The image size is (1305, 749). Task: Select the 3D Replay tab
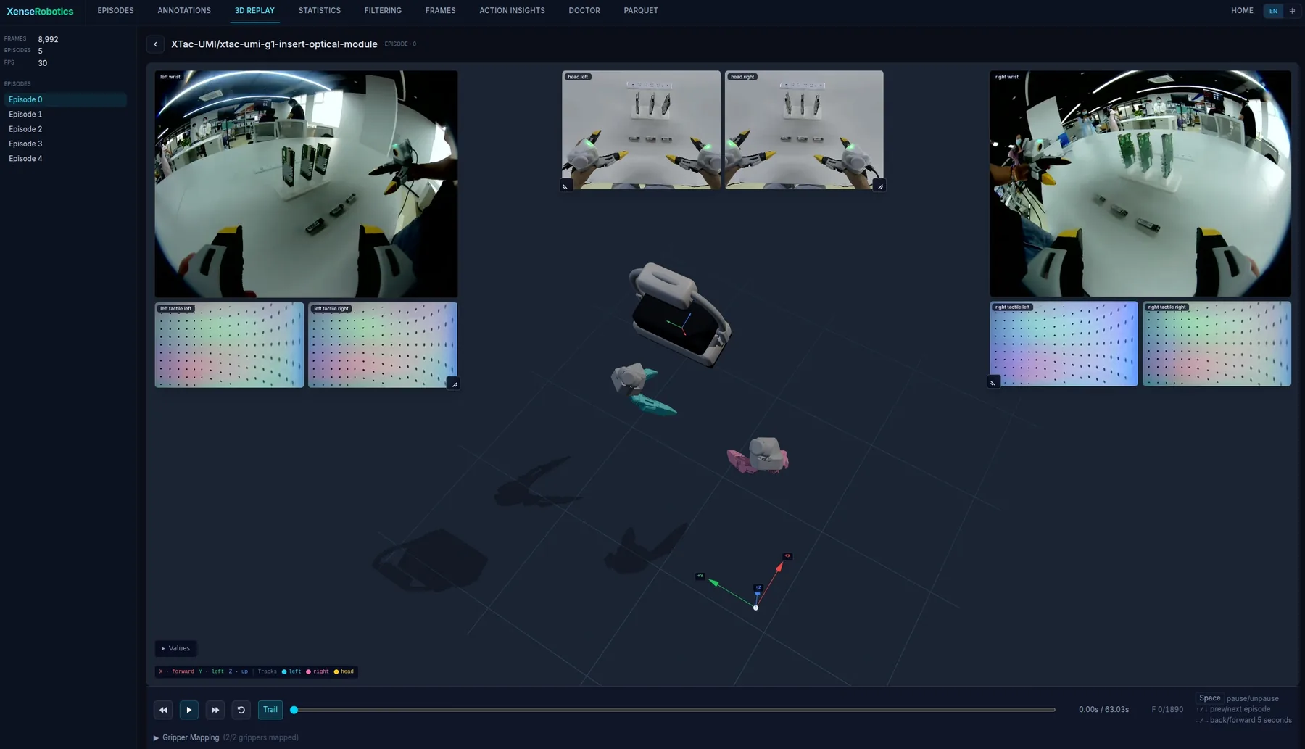point(254,11)
